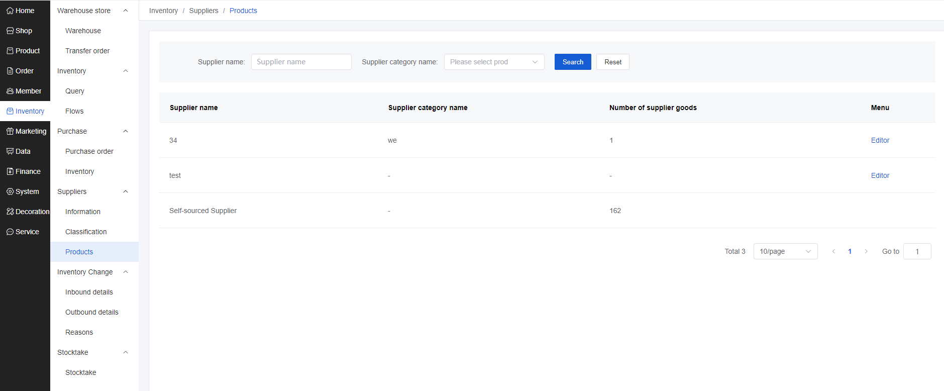Image resolution: width=944 pixels, height=391 pixels.
Task: Collapse the Warehouse store section
Action: point(126,11)
